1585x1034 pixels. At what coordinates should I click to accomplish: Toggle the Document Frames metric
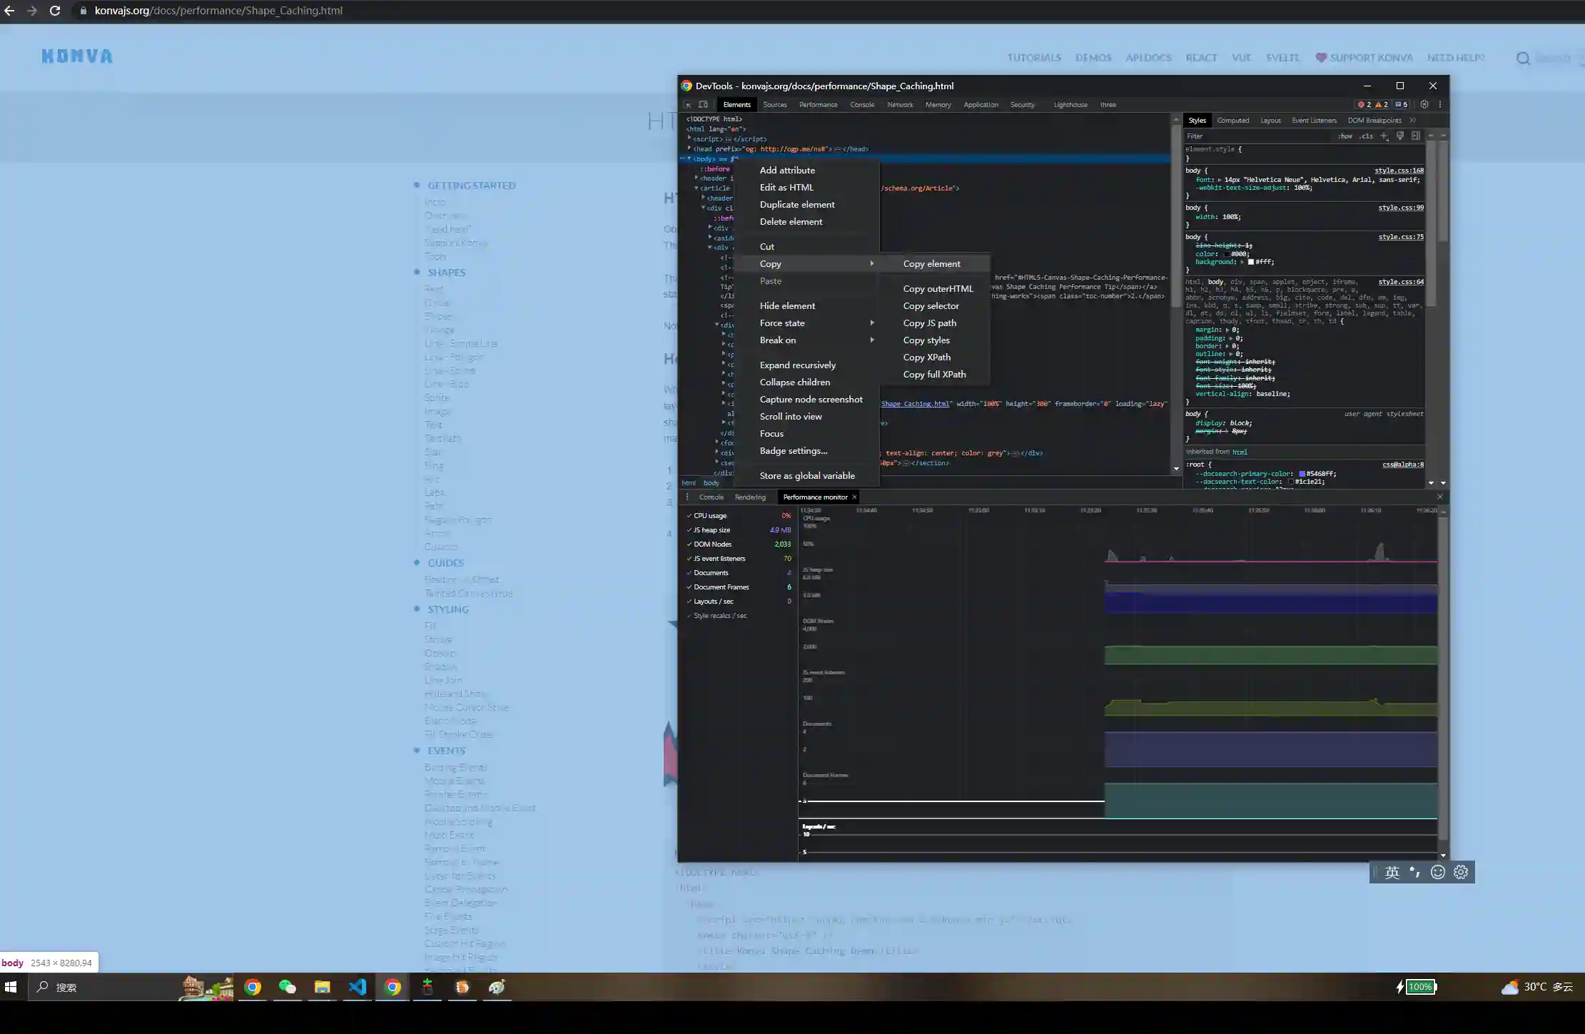coord(689,587)
